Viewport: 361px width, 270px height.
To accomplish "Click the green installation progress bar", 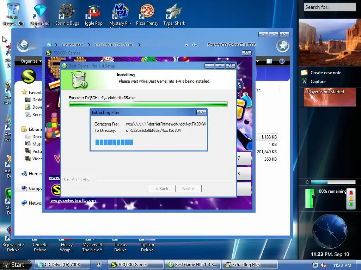I will [x=148, y=104].
